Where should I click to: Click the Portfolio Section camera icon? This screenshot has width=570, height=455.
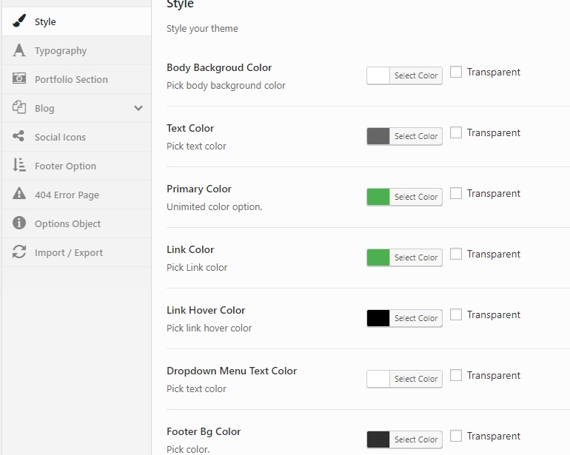click(x=19, y=78)
